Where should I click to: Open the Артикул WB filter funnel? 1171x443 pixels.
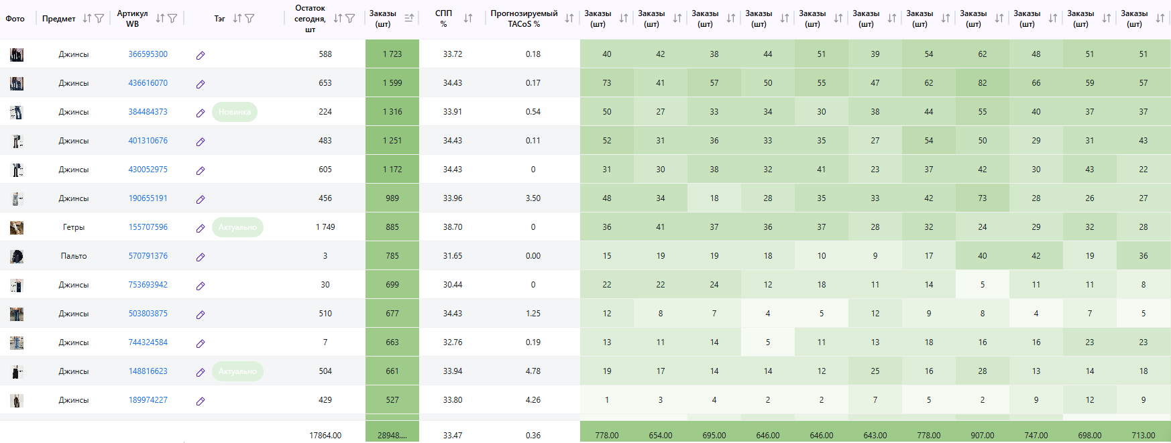click(172, 19)
